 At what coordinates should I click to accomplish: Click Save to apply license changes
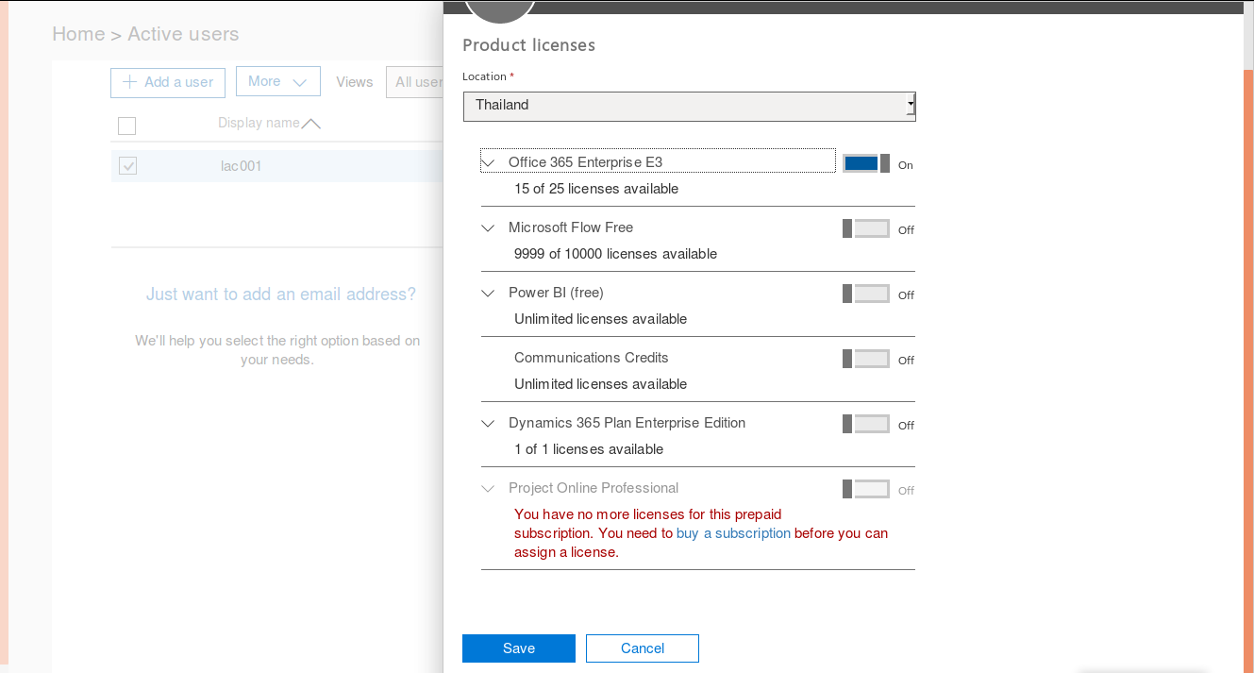click(518, 648)
